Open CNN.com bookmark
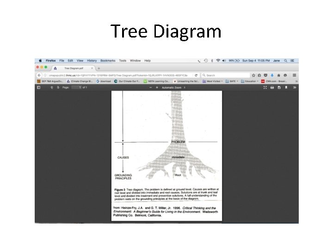 click(274, 81)
